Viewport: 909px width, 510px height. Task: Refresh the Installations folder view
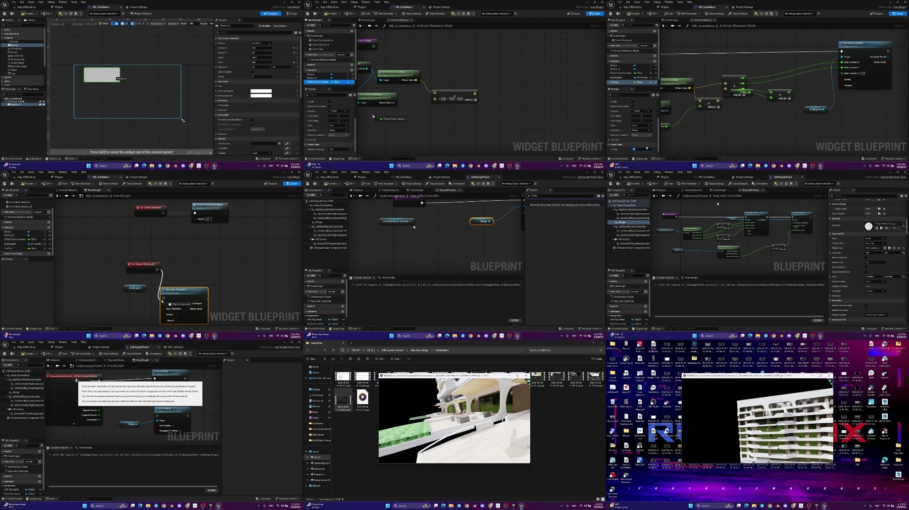[333, 350]
